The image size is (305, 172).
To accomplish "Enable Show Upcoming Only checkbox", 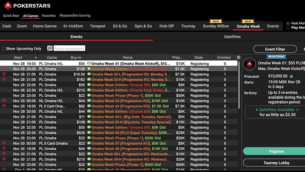I will [x=4, y=49].
